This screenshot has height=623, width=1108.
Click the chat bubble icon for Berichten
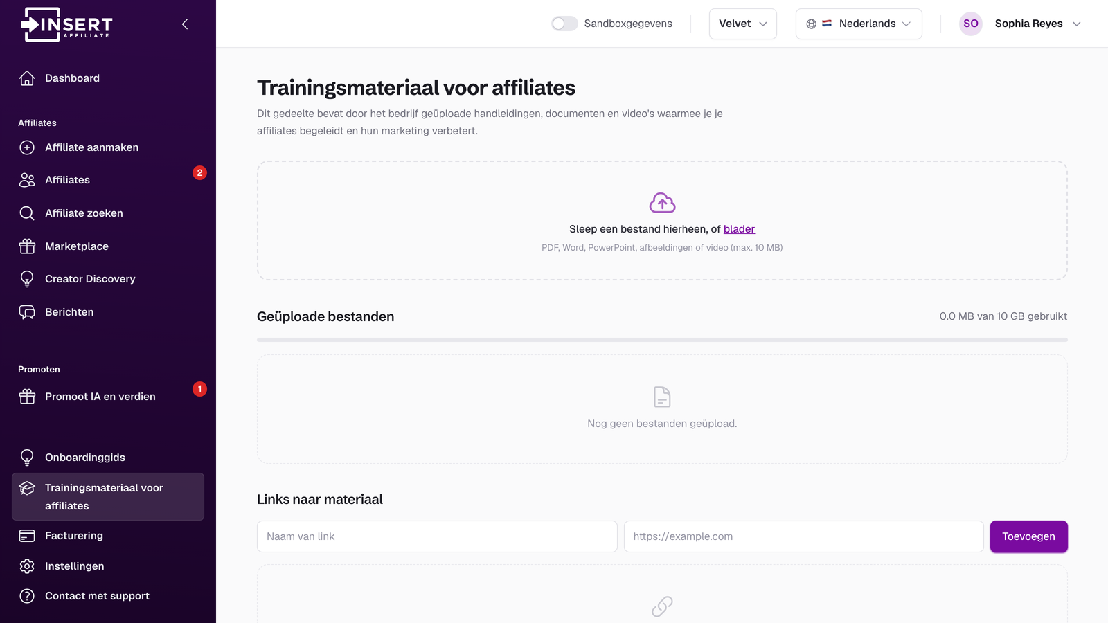(x=27, y=312)
